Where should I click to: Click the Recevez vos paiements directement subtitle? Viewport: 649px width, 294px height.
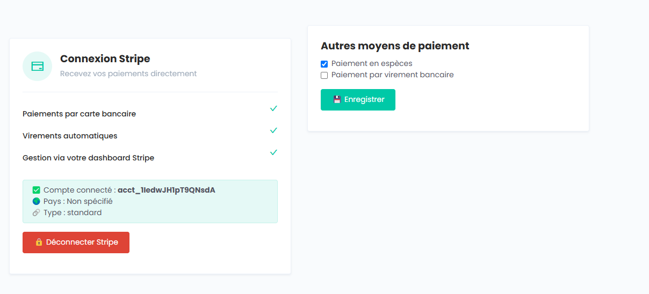[x=128, y=73]
